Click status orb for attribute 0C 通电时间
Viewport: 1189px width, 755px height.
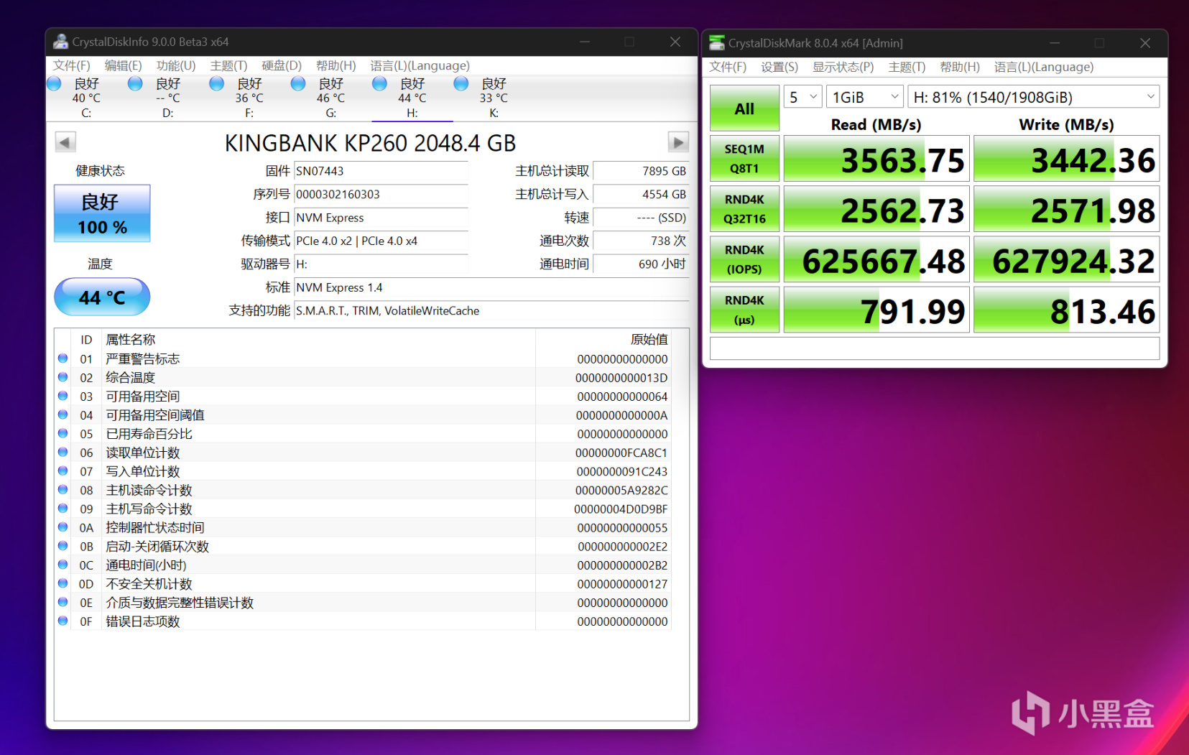click(x=63, y=565)
